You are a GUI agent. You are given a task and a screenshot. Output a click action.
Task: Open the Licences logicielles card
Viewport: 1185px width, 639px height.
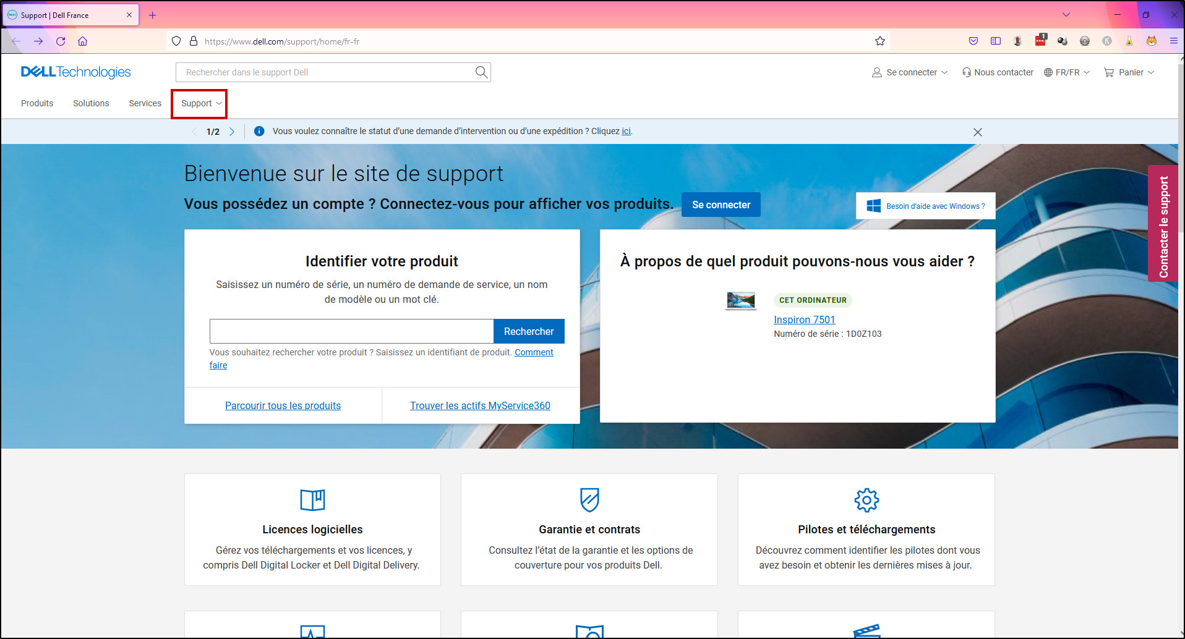[x=312, y=530]
